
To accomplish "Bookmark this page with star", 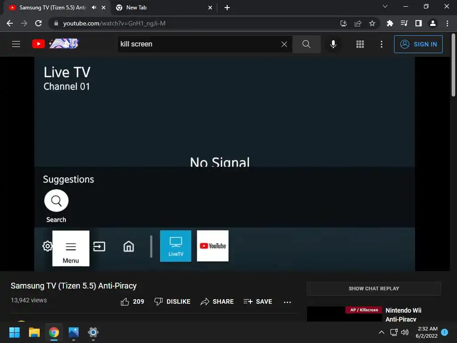I will pos(372,23).
